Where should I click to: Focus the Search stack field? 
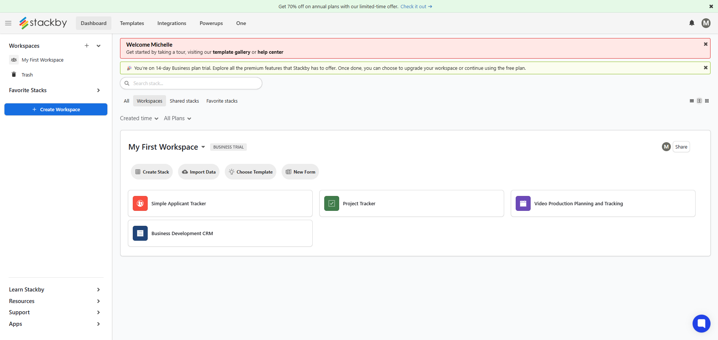pyautogui.click(x=191, y=83)
